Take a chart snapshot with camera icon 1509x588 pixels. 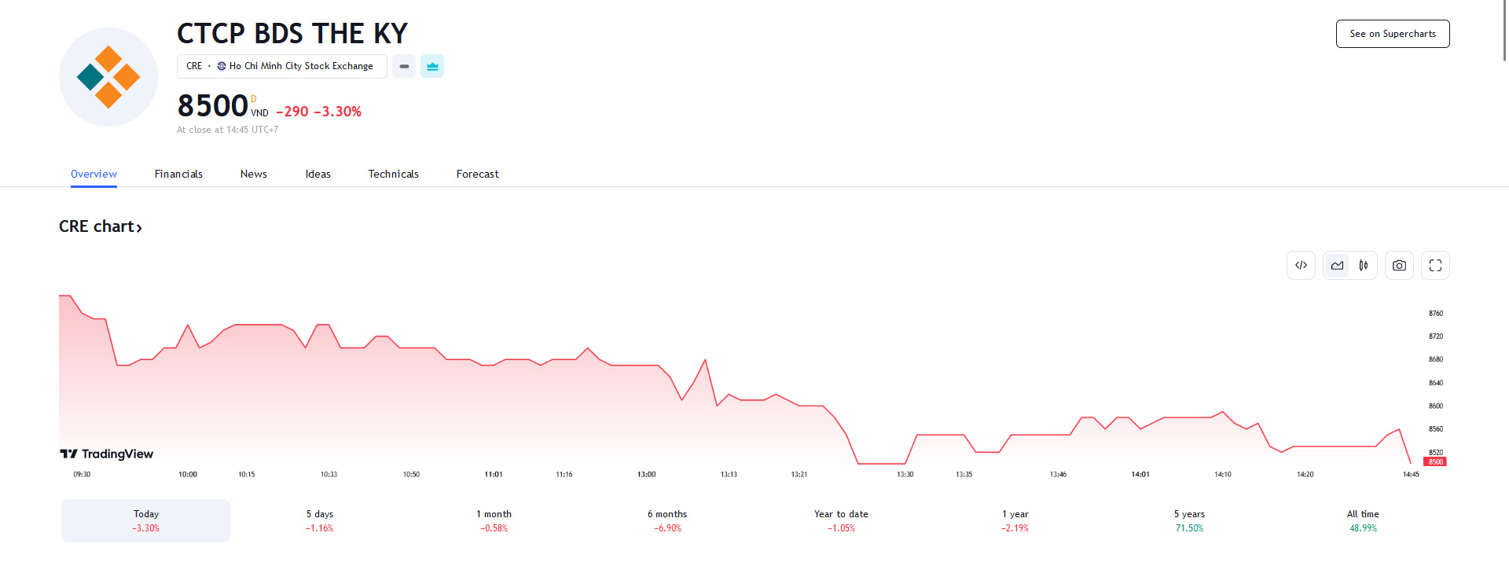pos(1399,266)
